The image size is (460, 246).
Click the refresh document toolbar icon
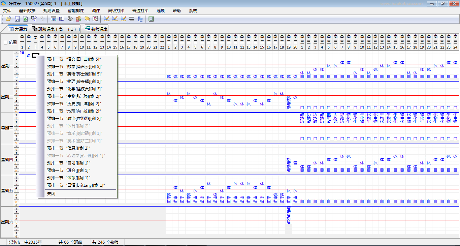coord(25,19)
